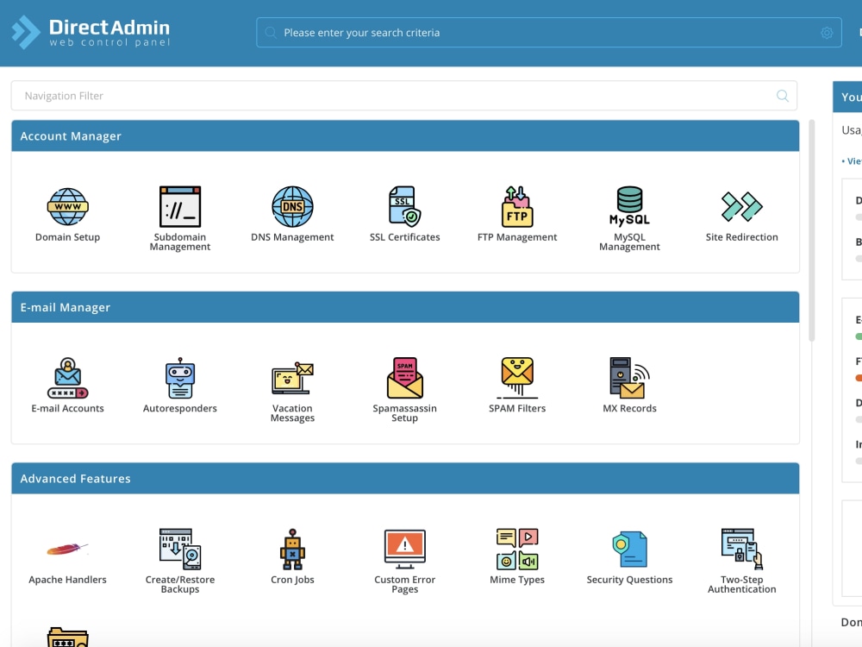Select the MX Records icon
This screenshot has width=862, height=647.
[x=629, y=378]
